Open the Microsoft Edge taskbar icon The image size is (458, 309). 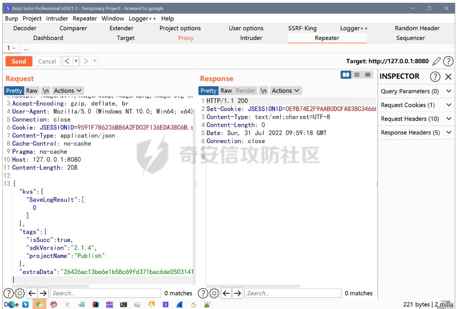click(12, 304)
